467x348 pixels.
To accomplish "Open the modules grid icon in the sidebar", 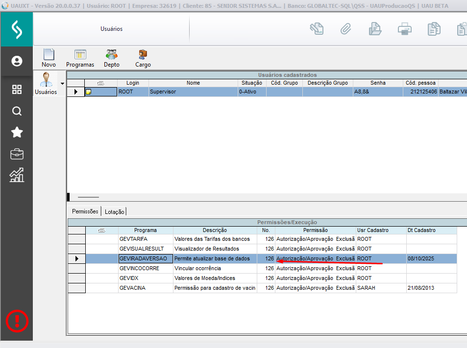I will 17,90.
